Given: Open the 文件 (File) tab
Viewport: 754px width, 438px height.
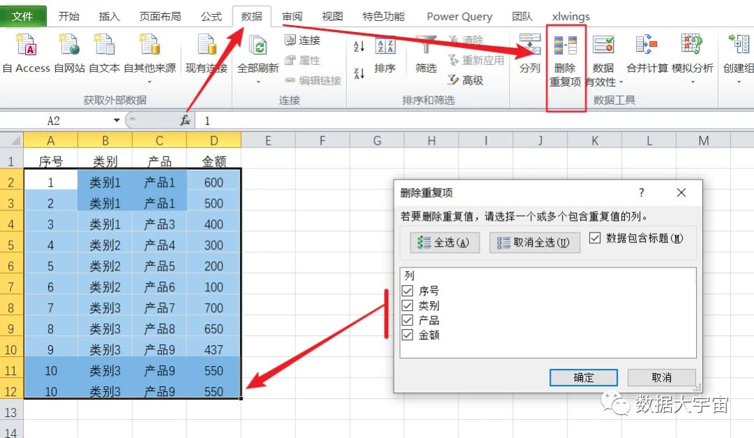Looking at the screenshot, I should point(23,16).
